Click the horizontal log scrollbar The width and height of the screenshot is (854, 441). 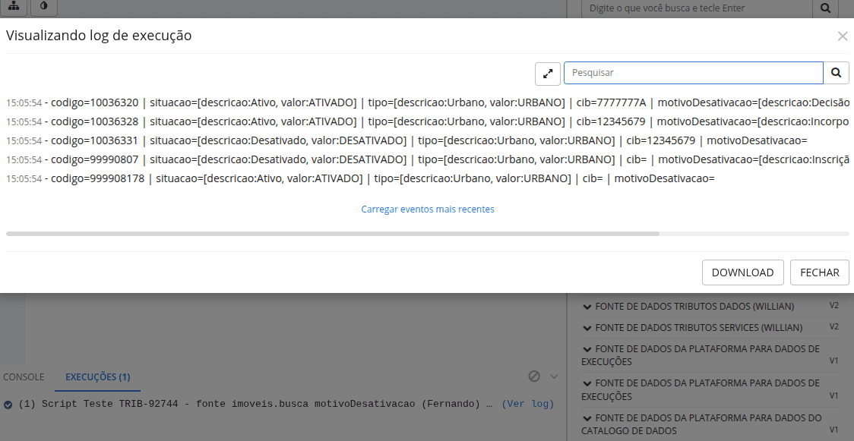click(332, 234)
